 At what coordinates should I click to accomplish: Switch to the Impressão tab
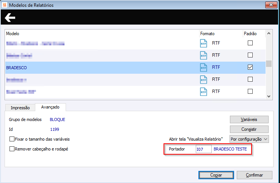tap(20, 108)
